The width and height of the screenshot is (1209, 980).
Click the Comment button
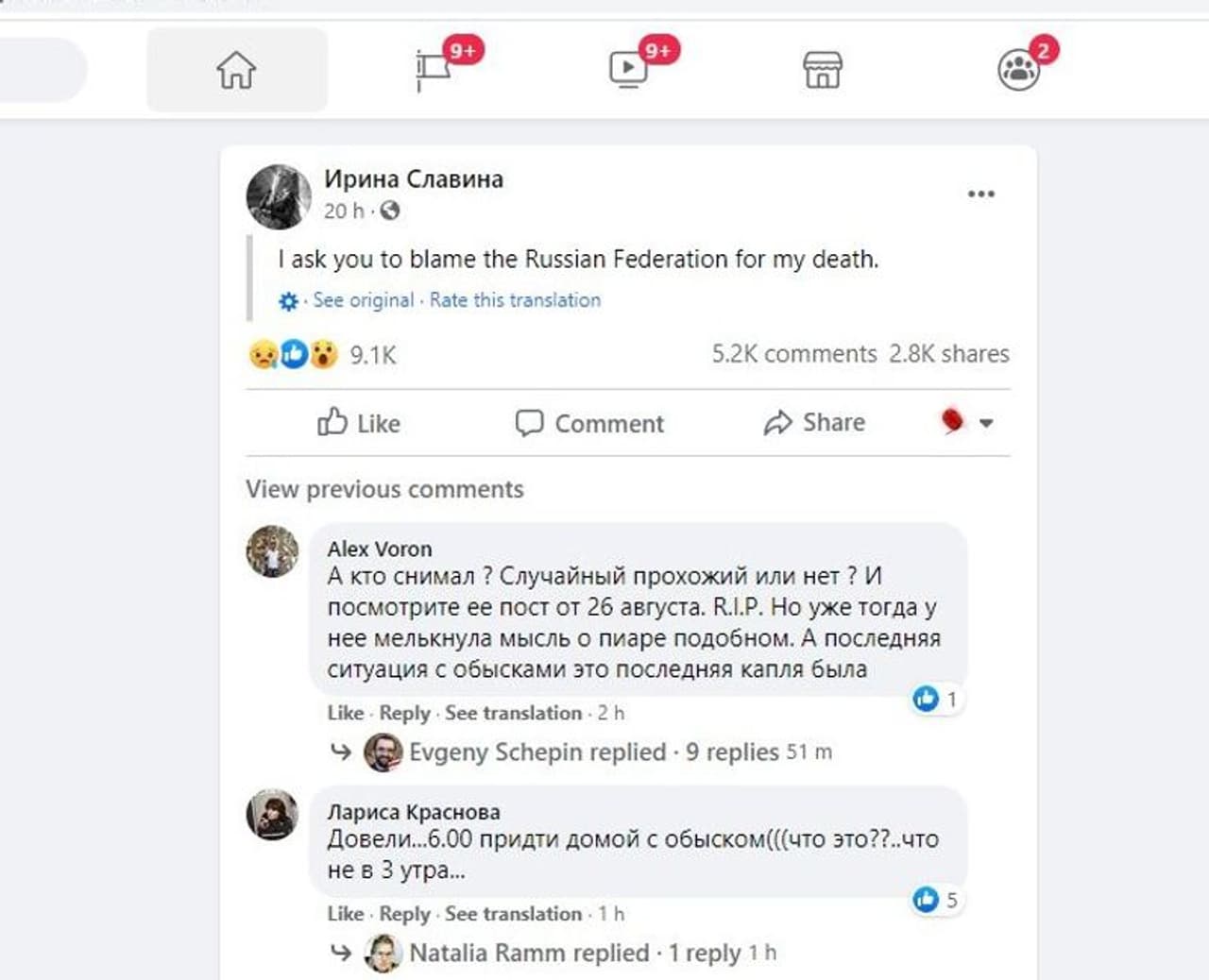[590, 423]
